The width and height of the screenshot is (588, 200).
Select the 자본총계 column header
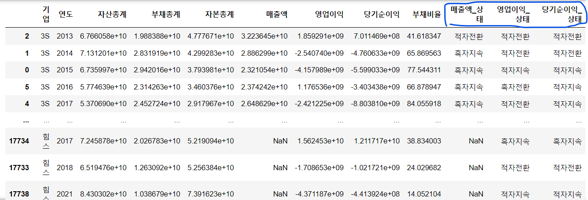pos(219,14)
